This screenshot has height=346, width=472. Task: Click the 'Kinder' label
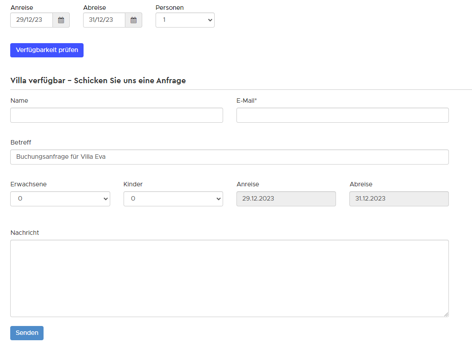click(133, 184)
